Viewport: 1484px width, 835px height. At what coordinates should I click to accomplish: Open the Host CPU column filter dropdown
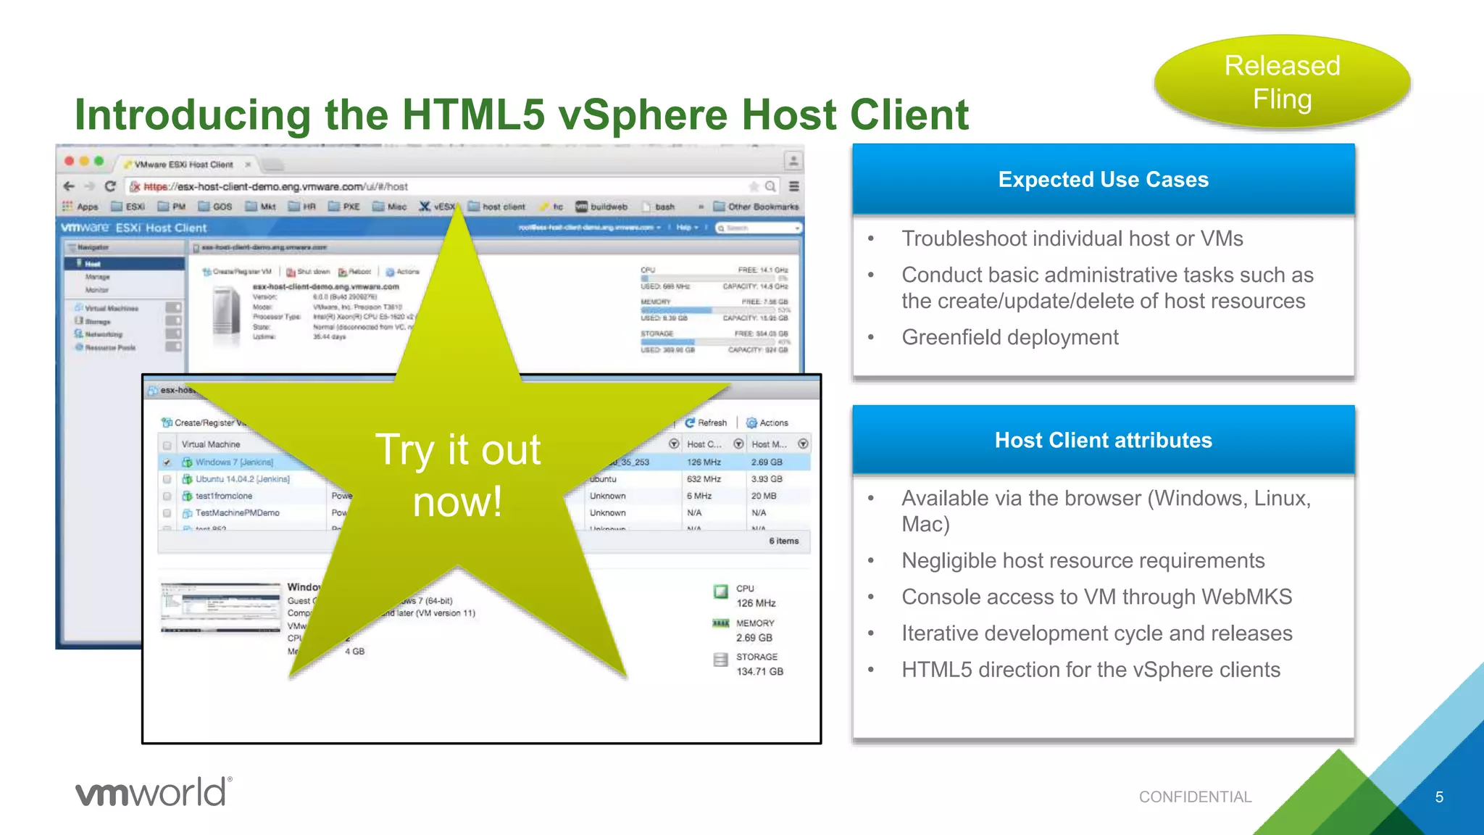pos(738,444)
